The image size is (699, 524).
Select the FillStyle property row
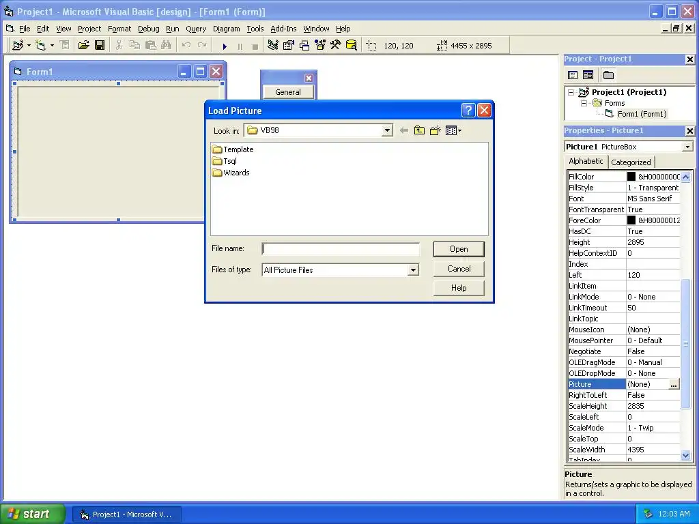click(624, 188)
